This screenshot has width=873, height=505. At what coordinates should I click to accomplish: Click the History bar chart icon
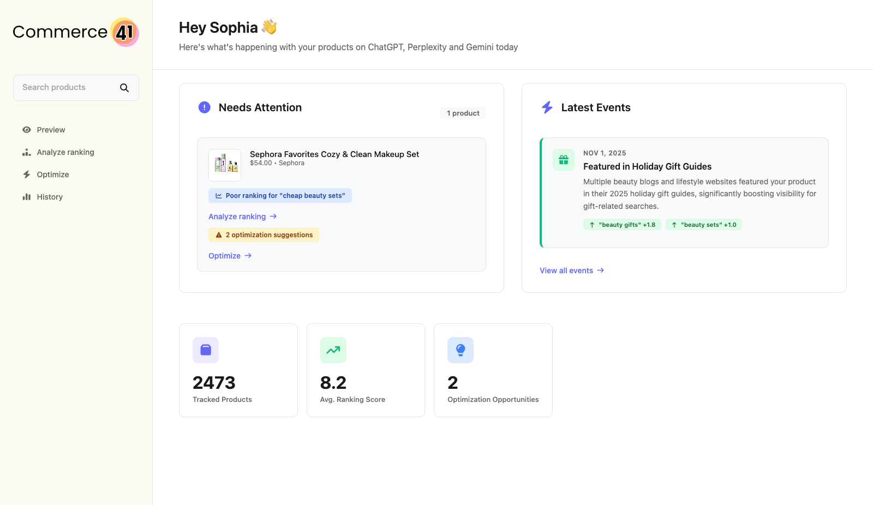click(x=26, y=197)
